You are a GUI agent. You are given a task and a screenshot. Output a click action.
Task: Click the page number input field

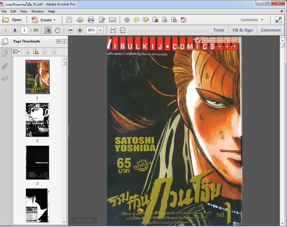(x=24, y=30)
